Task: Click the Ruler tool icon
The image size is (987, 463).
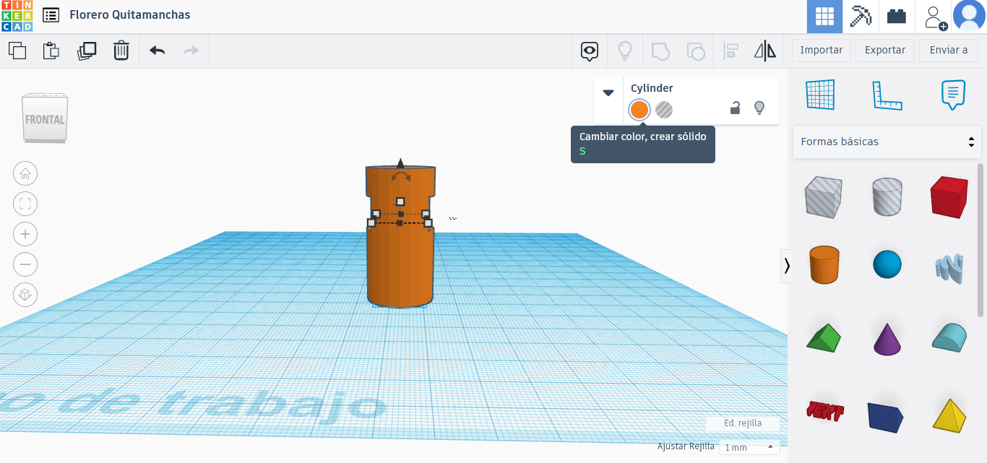Action: click(x=887, y=95)
